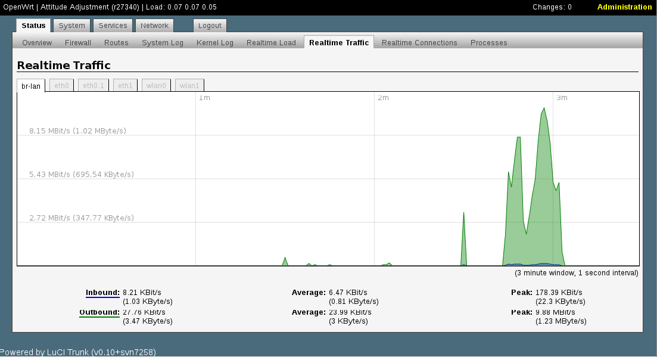Open the Processes subtab
Screen dimensions: 657x357
coord(488,43)
